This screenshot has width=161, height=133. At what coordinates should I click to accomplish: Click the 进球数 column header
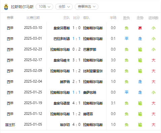coord(153,18)
